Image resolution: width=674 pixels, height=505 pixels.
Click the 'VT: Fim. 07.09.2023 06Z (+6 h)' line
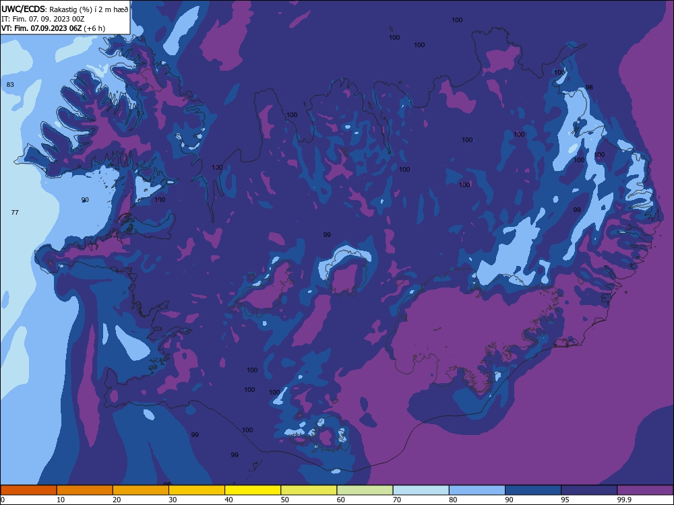click(53, 28)
